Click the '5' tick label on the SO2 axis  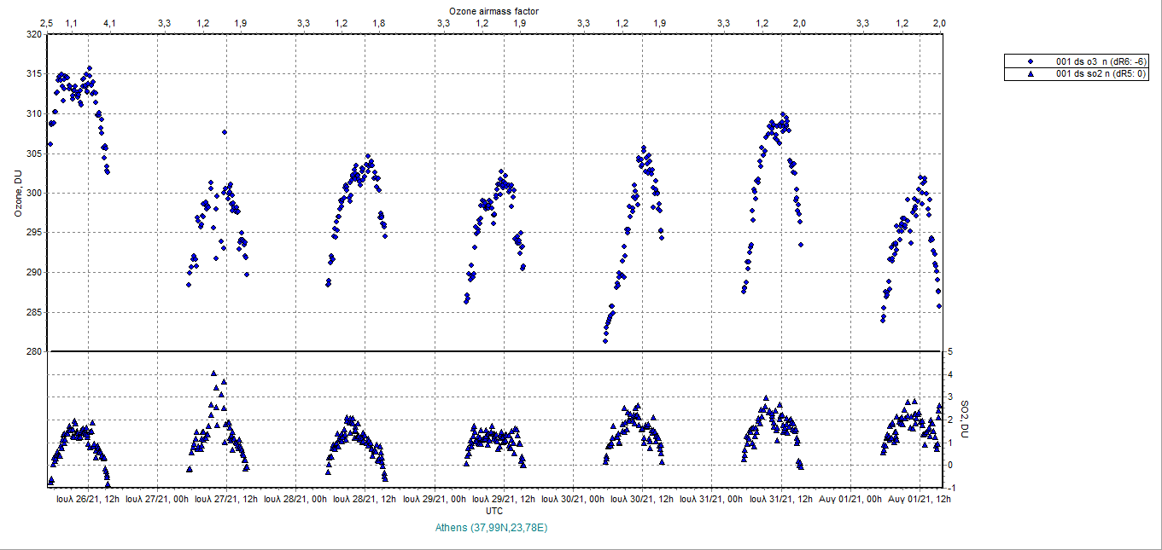(949, 351)
